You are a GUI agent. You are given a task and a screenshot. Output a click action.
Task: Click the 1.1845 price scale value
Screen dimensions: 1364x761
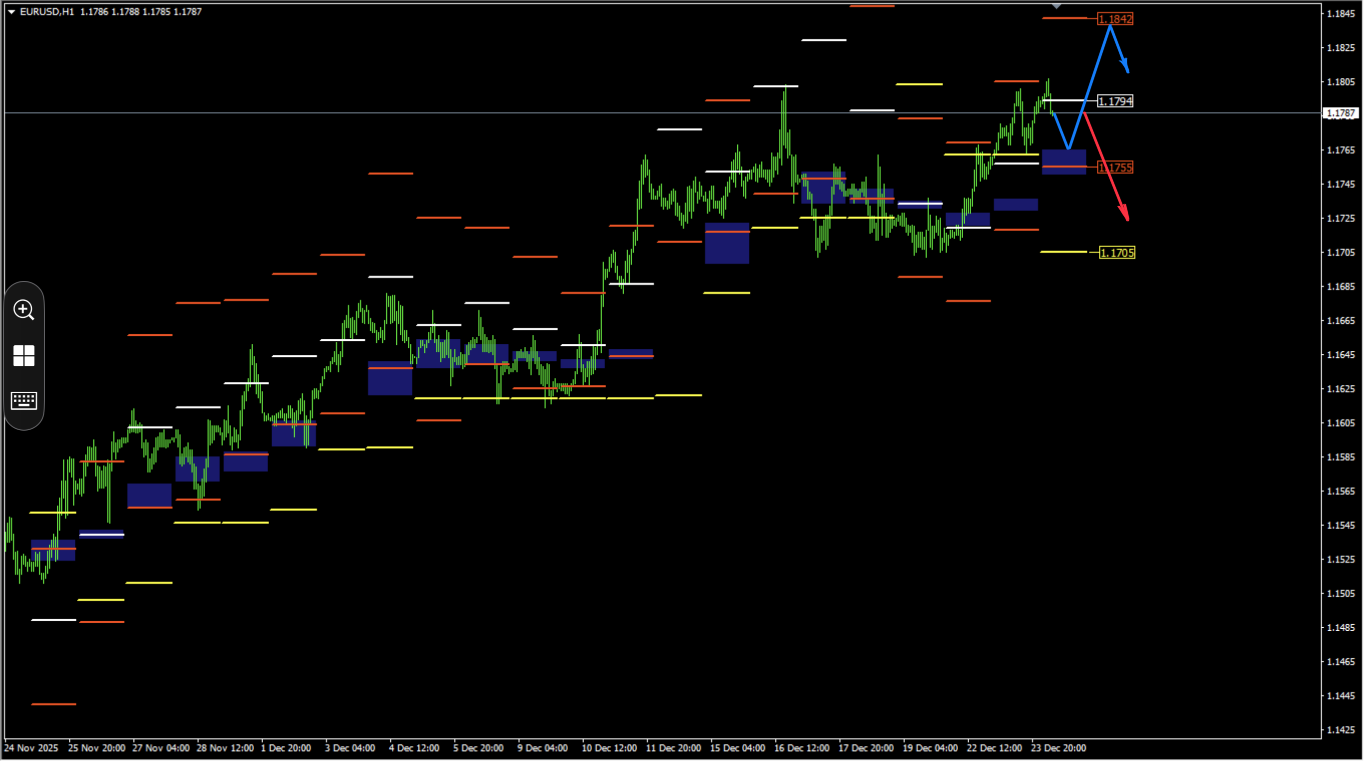click(1341, 14)
